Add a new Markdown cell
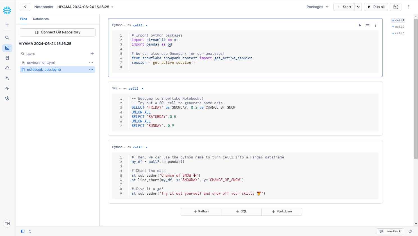 coord(282,212)
